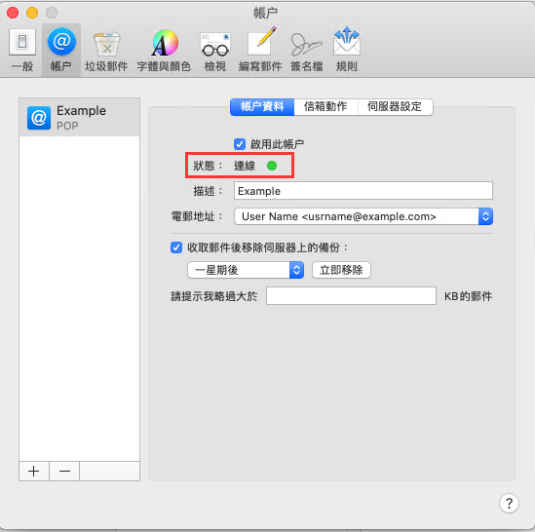Open the 一星期後 removal interval dropdown

246,270
